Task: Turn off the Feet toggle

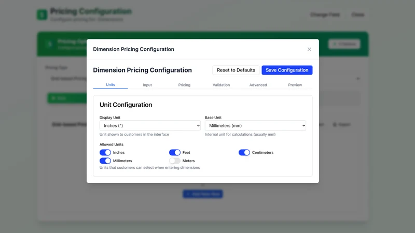Action: pyautogui.click(x=175, y=152)
